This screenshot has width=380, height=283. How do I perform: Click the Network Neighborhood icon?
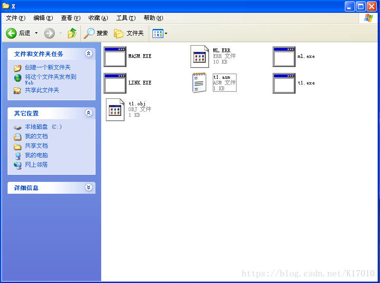(x=18, y=165)
